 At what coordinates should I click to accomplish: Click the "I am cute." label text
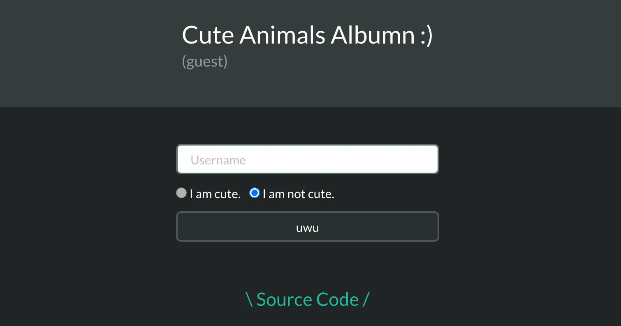point(215,194)
